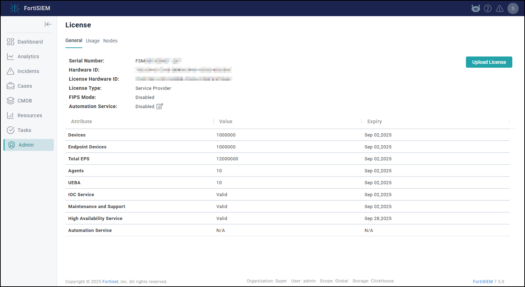The image size is (525, 287).
Task: Click the Organization: Super footer text
Action: 267,281
